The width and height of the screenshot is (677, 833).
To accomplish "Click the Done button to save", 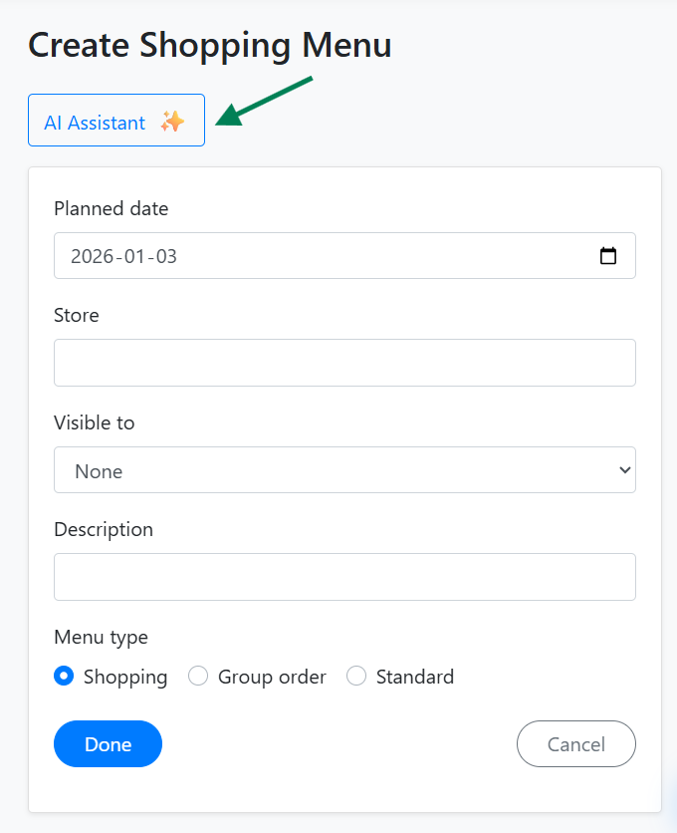I will tap(108, 743).
